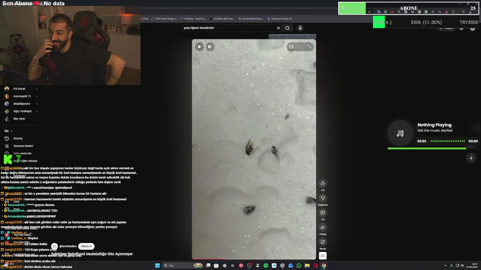The height and width of the screenshot is (270, 481).
Task: Open İlker Aynk subscription channel
Action: 19,119
